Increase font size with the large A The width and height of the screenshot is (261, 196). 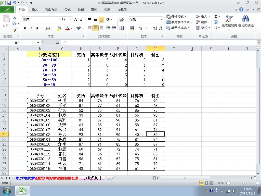(76, 19)
